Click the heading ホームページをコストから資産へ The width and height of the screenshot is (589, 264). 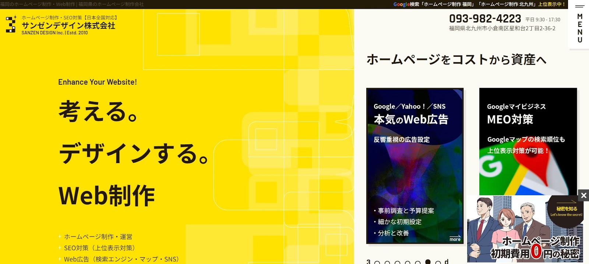[x=456, y=59]
